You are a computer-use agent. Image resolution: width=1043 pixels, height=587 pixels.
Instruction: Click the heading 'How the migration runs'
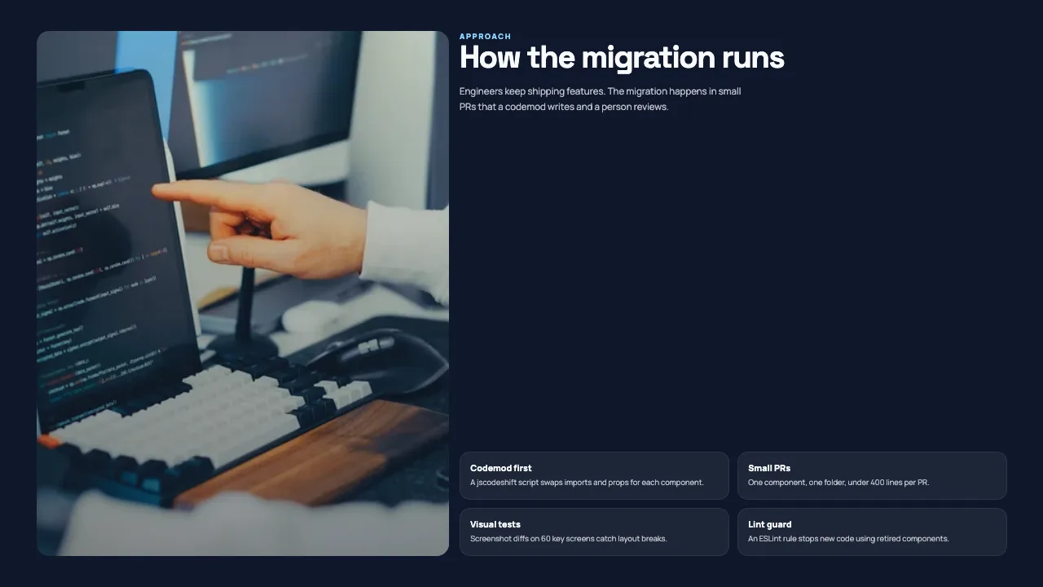(x=622, y=58)
